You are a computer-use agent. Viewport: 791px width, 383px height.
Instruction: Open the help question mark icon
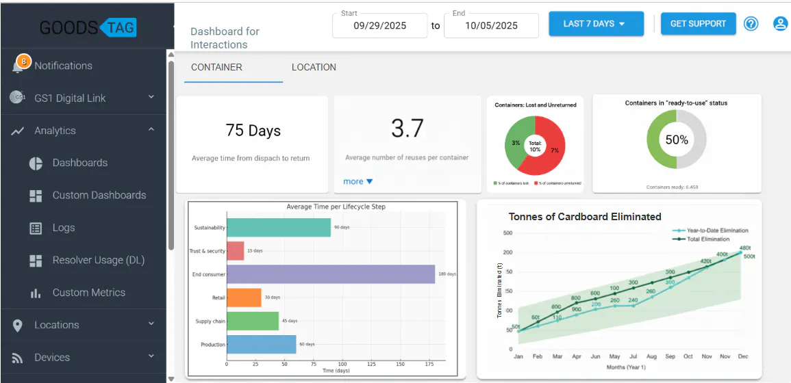[x=751, y=24]
